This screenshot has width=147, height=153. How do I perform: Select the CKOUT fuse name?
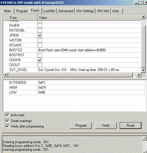(15, 65)
